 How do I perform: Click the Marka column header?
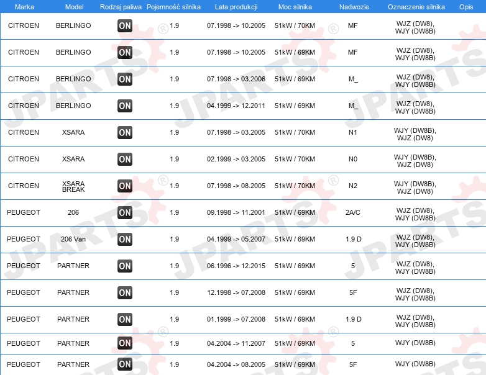coord(24,7)
